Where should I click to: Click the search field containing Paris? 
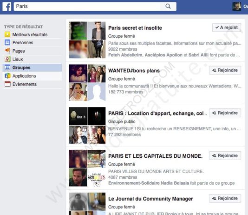(x=87, y=7)
